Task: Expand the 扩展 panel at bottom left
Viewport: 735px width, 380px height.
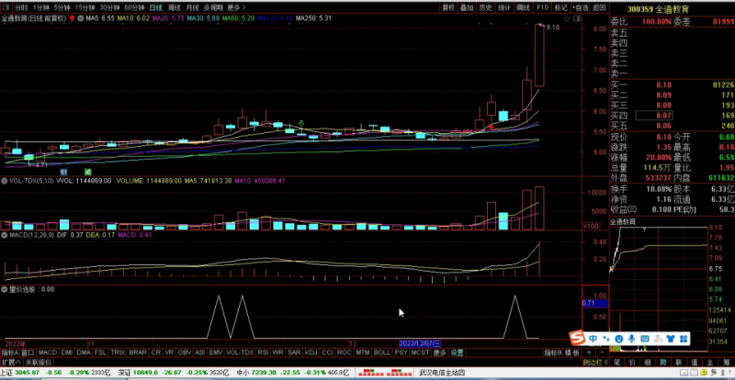Action: [9, 362]
